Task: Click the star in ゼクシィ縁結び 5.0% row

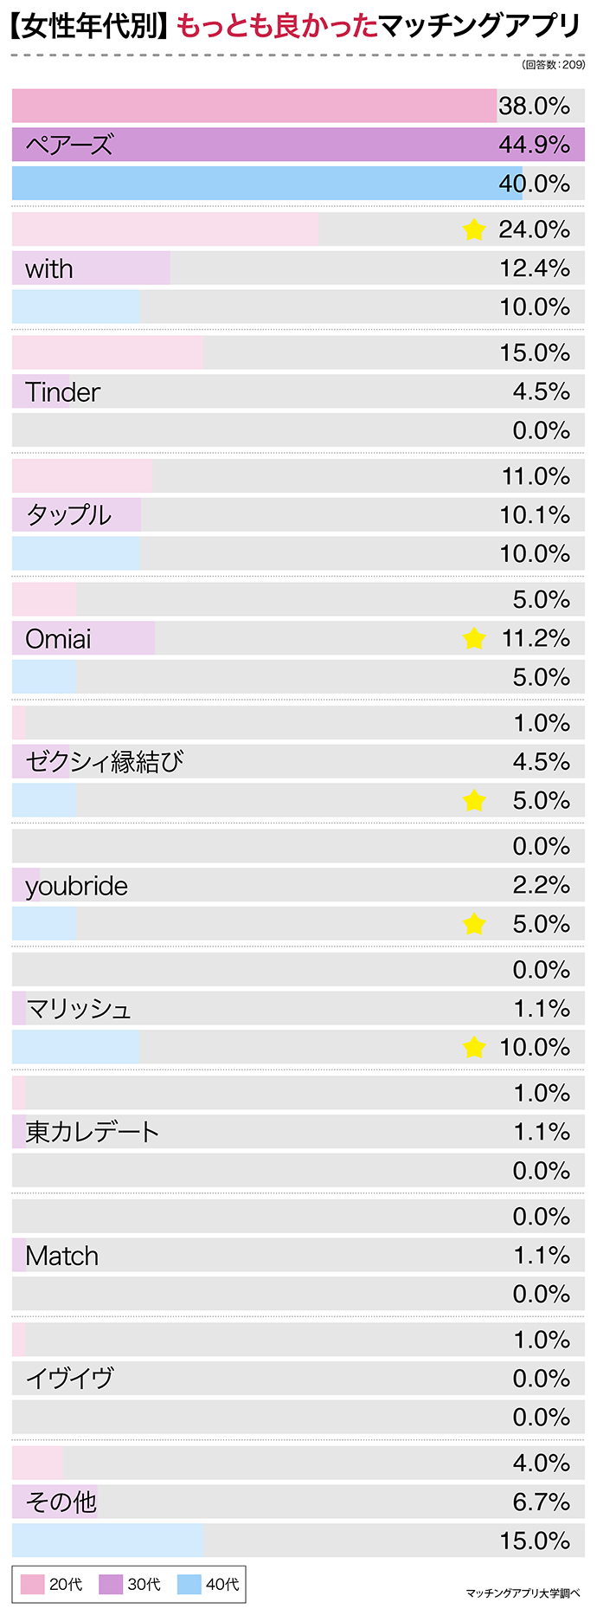Action: pyautogui.click(x=473, y=801)
